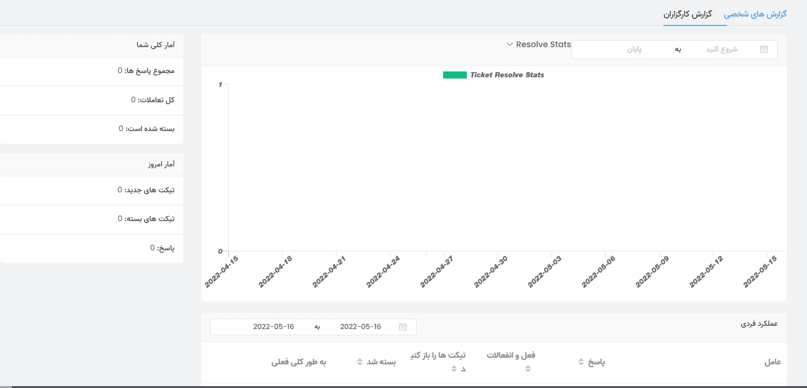This screenshot has width=807, height=388.
Task: Click کل تعاملات: 0 row
Action: tap(92, 100)
